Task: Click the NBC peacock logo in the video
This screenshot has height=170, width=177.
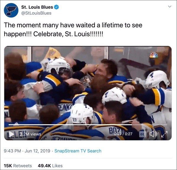Action: coord(154,55)
